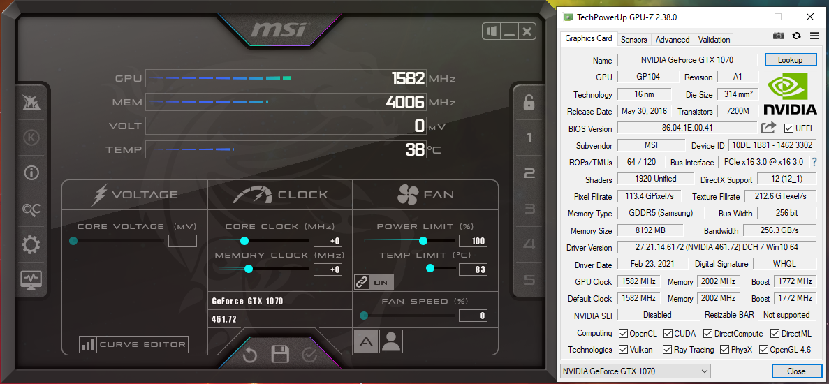
Task: Click the GPU-Z refresh icon
Action: coord(796,36)
